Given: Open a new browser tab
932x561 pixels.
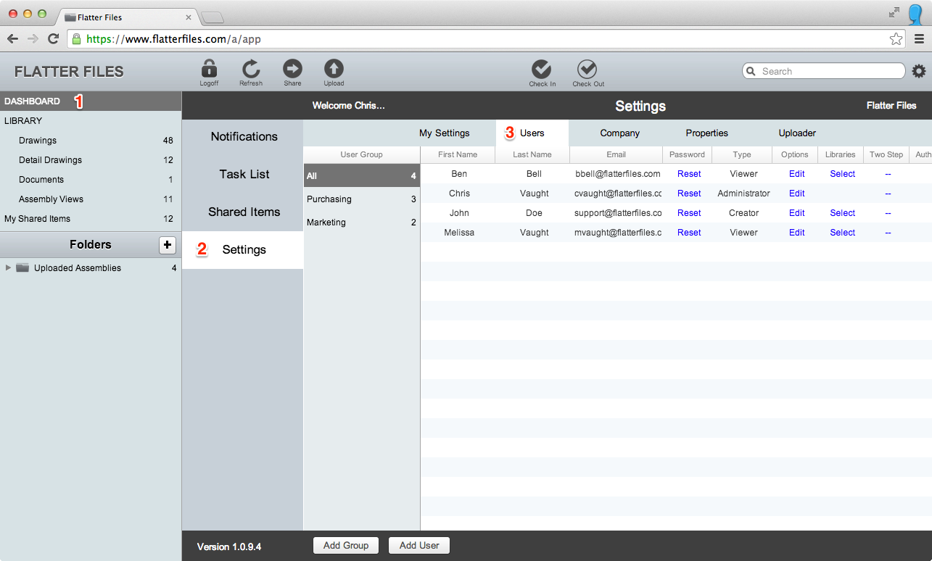Looking at the screenshot, I should [x=212, y=17].
